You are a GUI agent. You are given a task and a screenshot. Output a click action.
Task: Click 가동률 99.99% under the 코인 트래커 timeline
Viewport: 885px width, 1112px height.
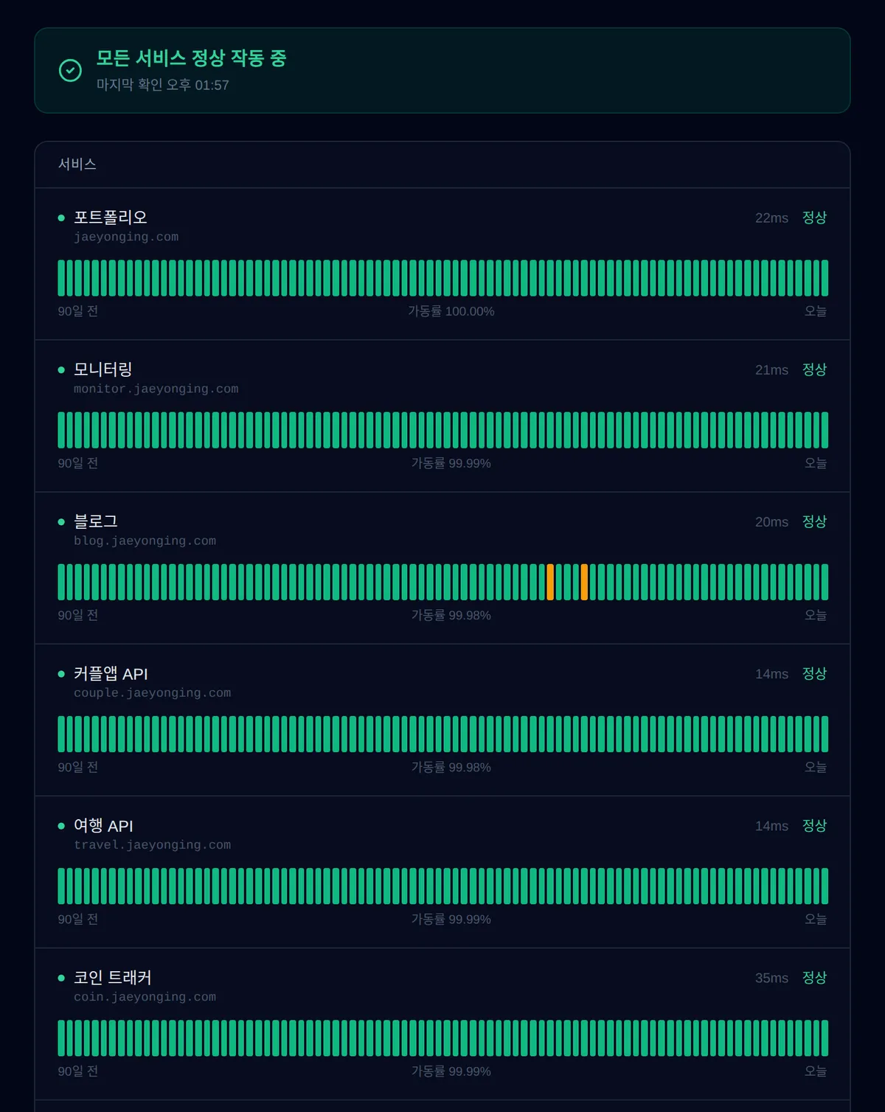click(451, 1071)
